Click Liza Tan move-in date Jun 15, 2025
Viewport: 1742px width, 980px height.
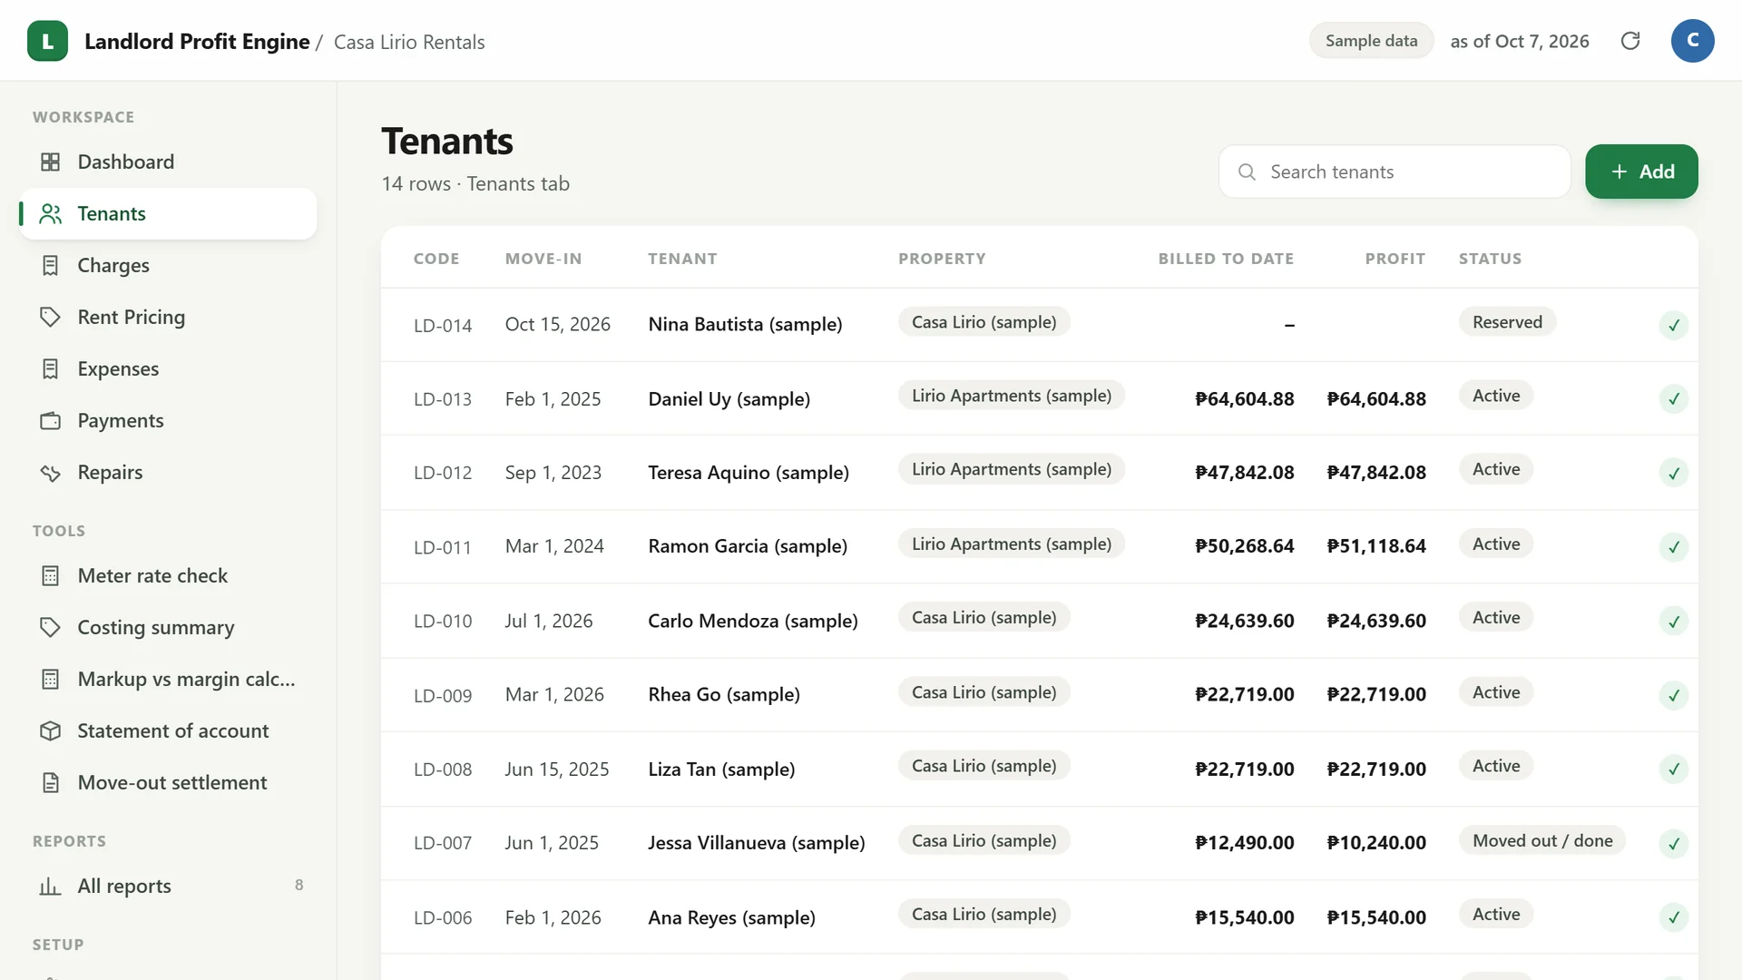[x=557, y=769]
